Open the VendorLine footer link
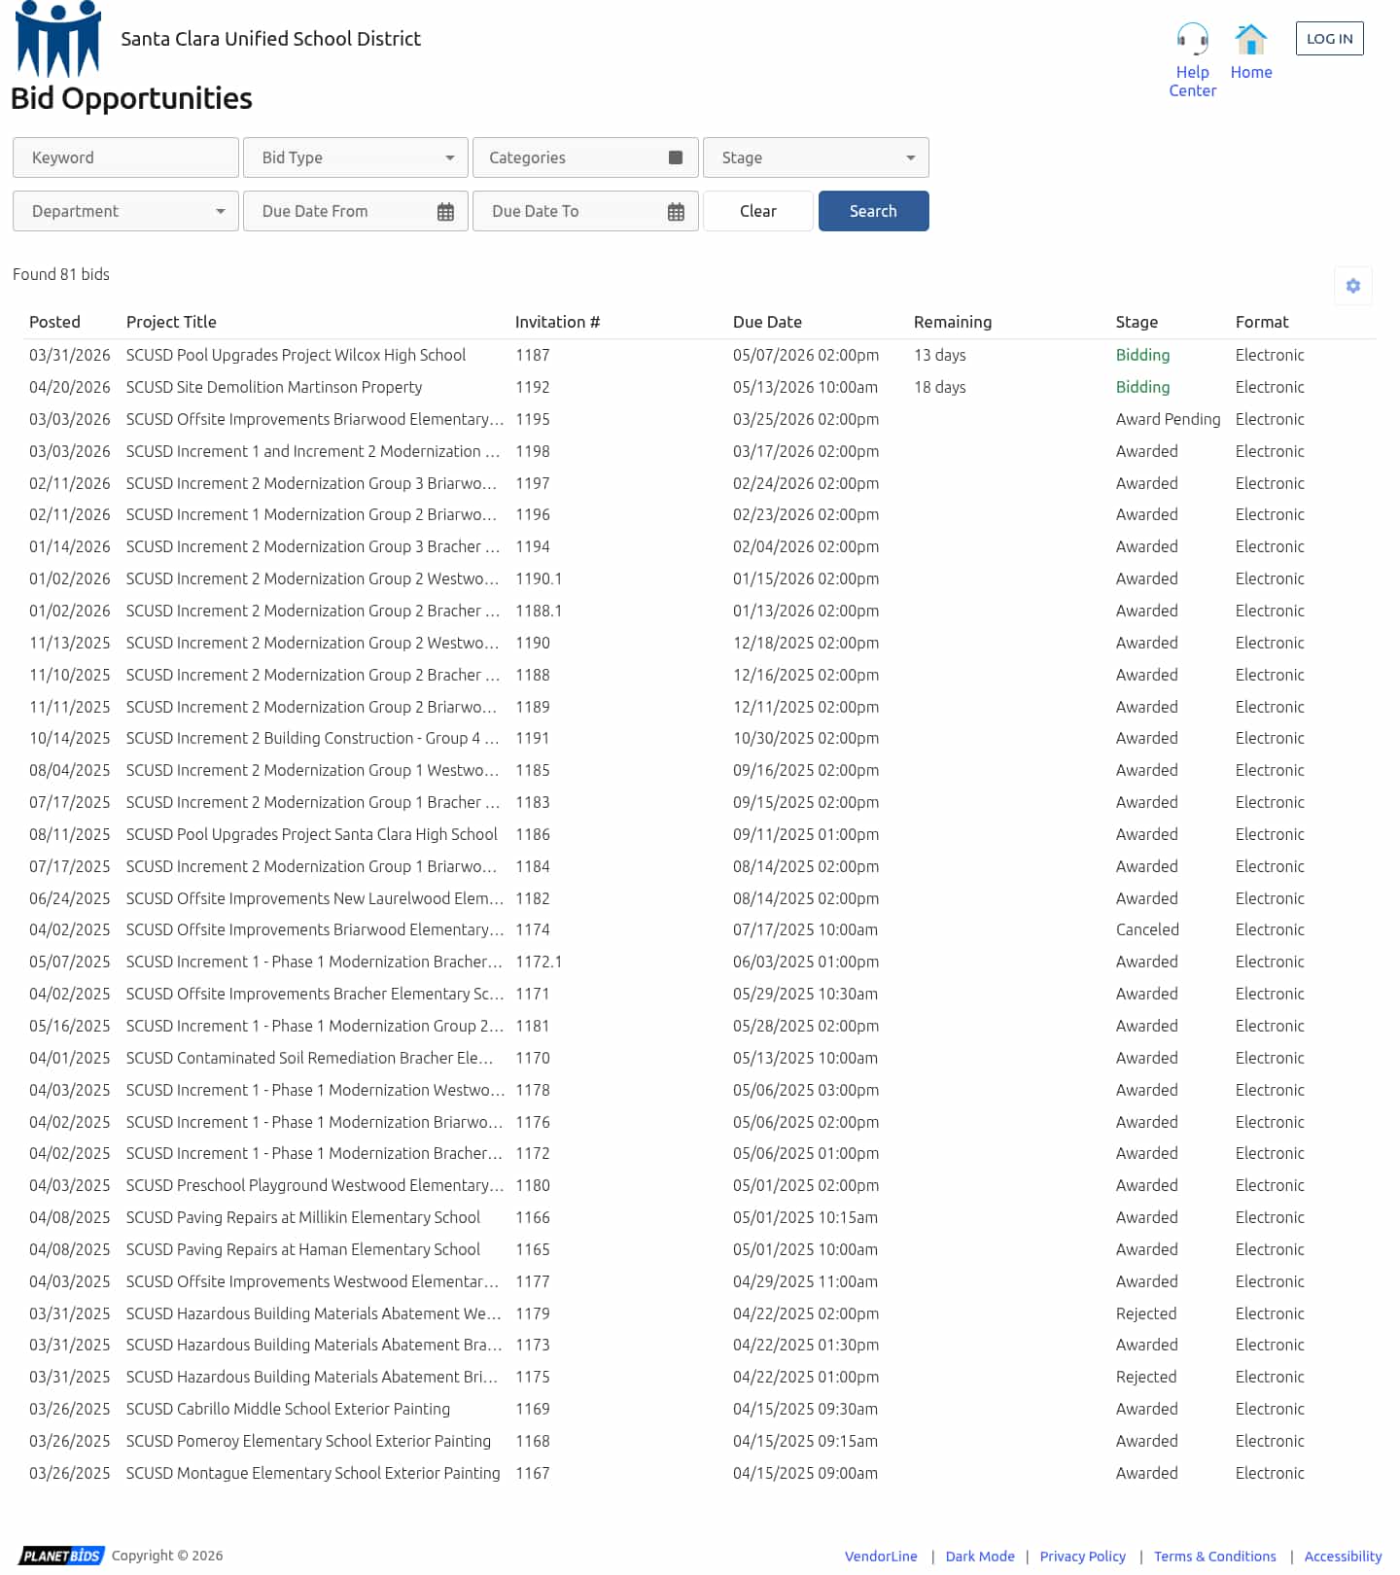The height and width of the screenshot is (1575, 1400). pyautogui.click(x=881, y=1557)
